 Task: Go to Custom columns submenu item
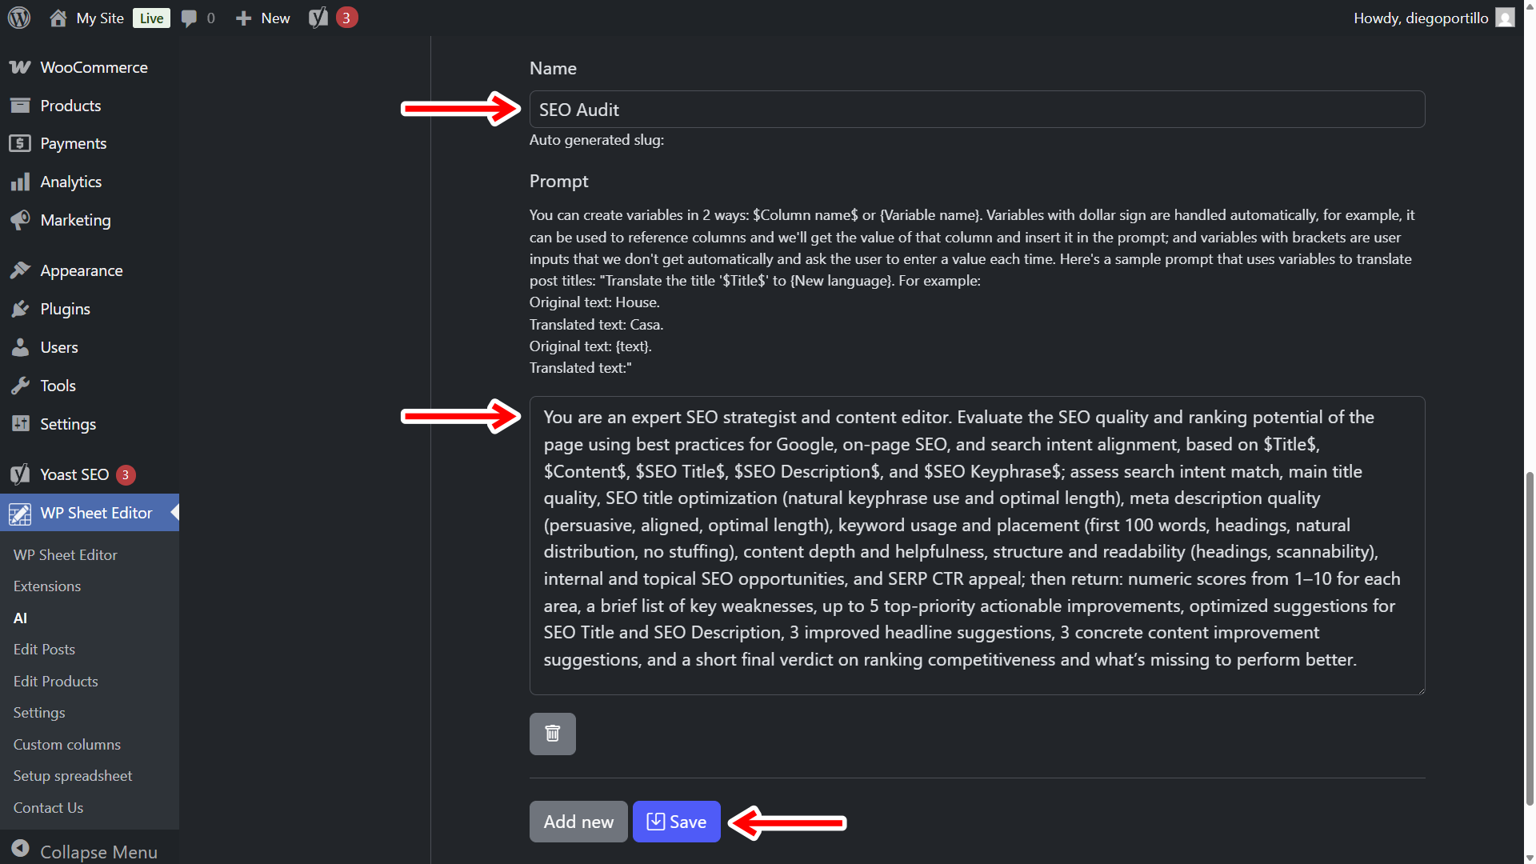coord(67,744)
